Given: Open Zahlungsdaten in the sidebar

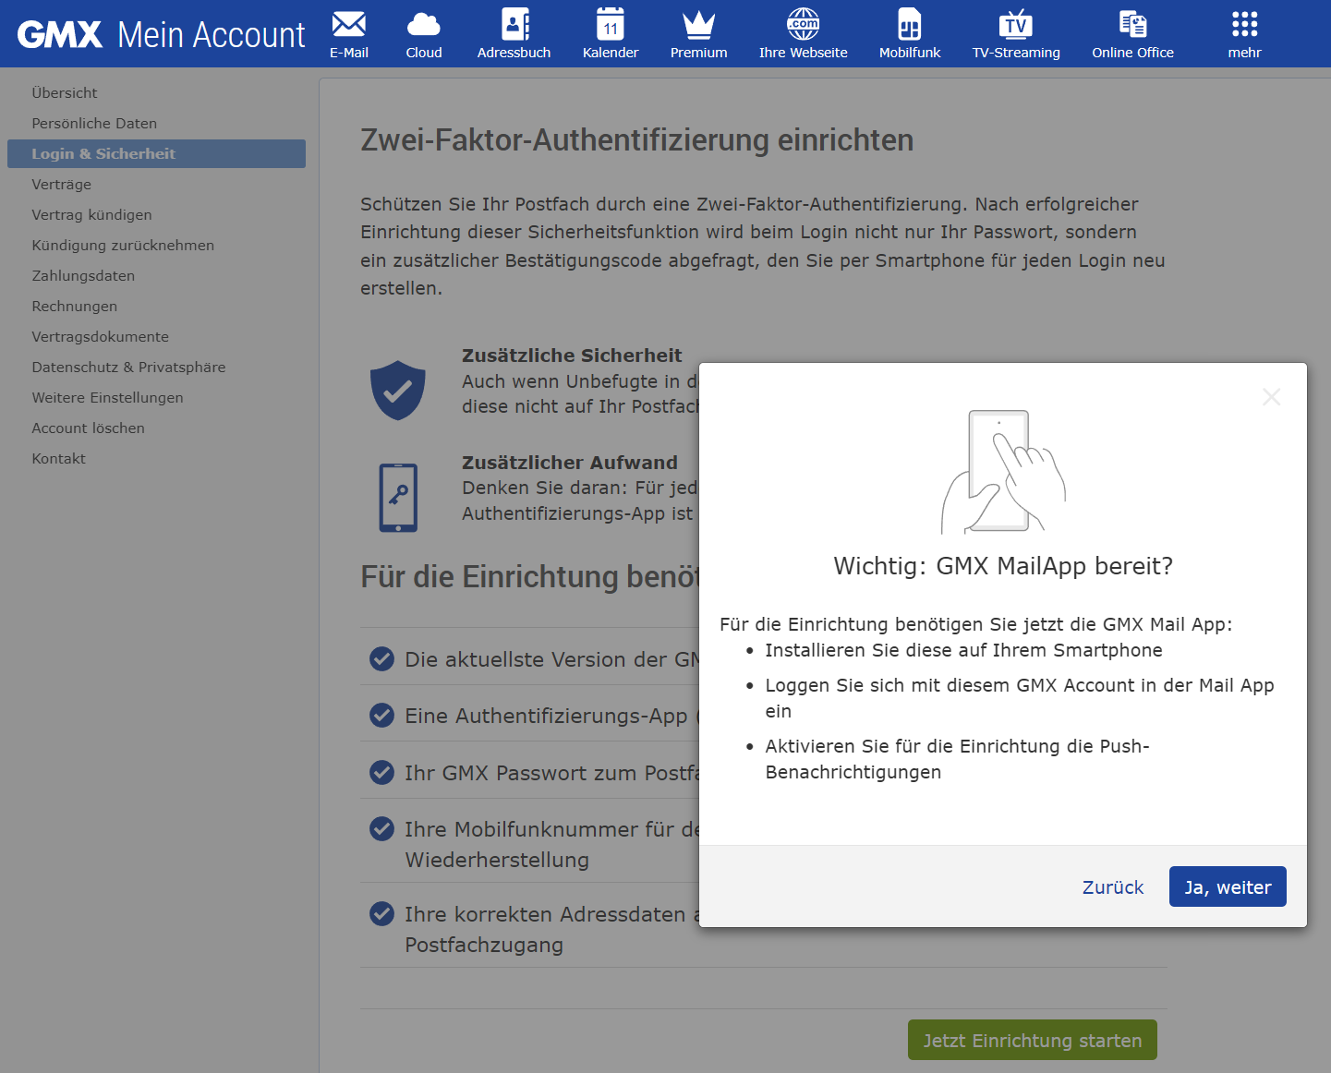Looking at the screenshot, I should [x=83, y=275].
